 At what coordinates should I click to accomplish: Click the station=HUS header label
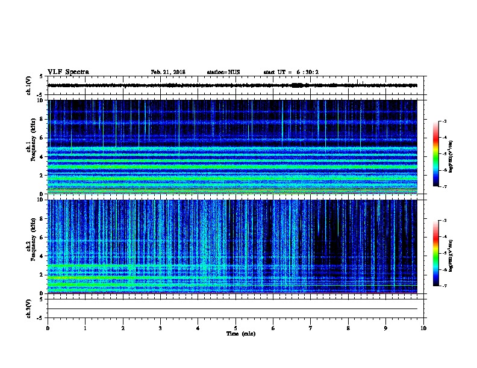click(x=223, y=72)
